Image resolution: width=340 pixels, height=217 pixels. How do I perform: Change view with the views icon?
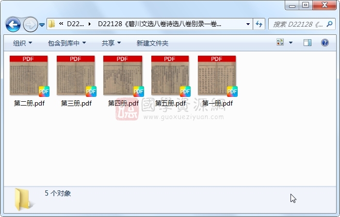tap(280, 42)
